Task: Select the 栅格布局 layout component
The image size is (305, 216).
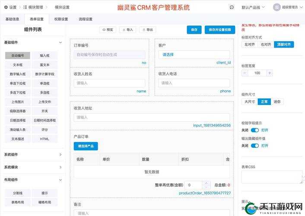Action: pos(45,202)
